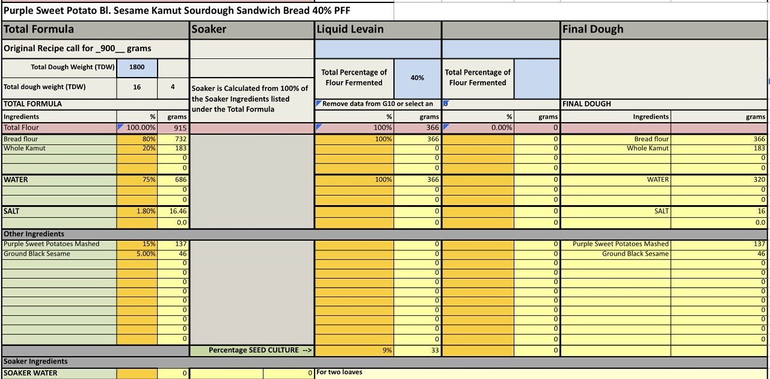This screenshot has height=379, width=770.
Task: Select Whole Kamut 20% percentage cell
Action: pos(137,148)
